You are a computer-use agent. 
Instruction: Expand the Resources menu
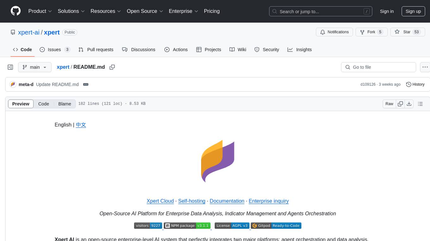click(106, 11)
